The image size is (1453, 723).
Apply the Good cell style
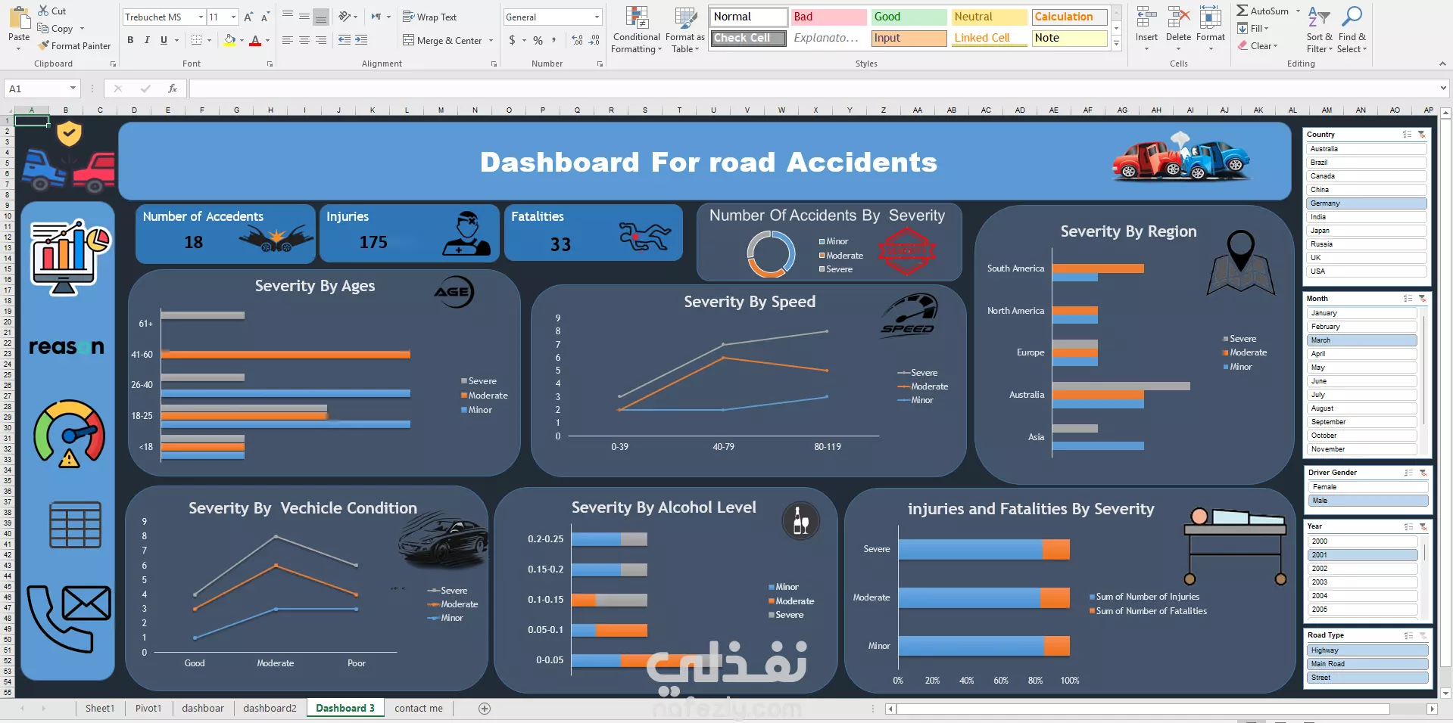(x=909, y=17)
